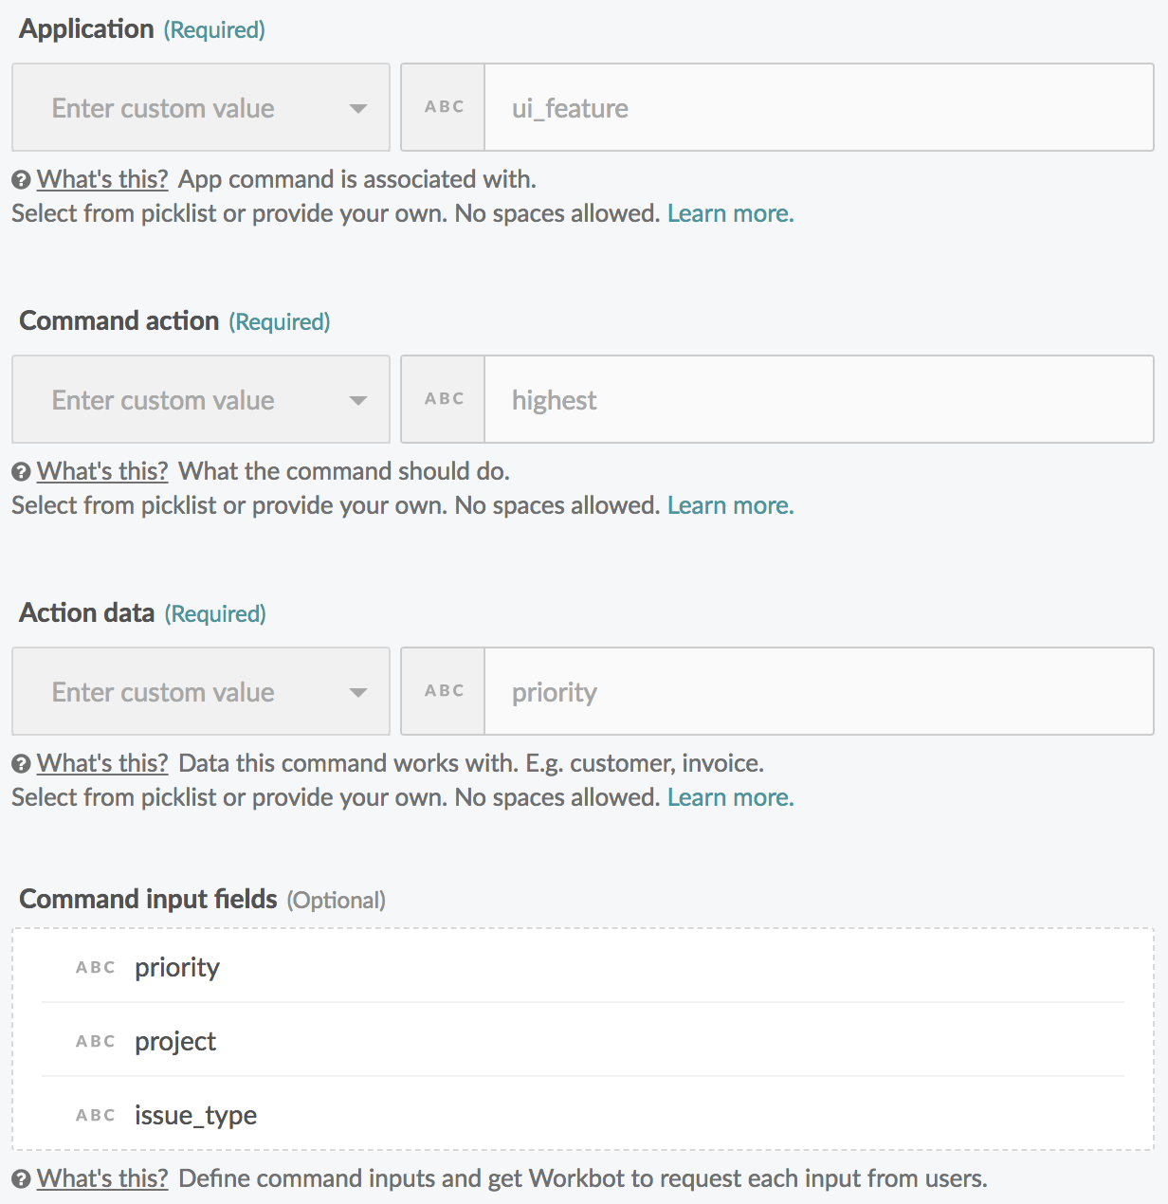Open Learn more link under Action data
The width and height of the screenshot is (1168, 1204).
pyautogui.click(x=730, y=798)
